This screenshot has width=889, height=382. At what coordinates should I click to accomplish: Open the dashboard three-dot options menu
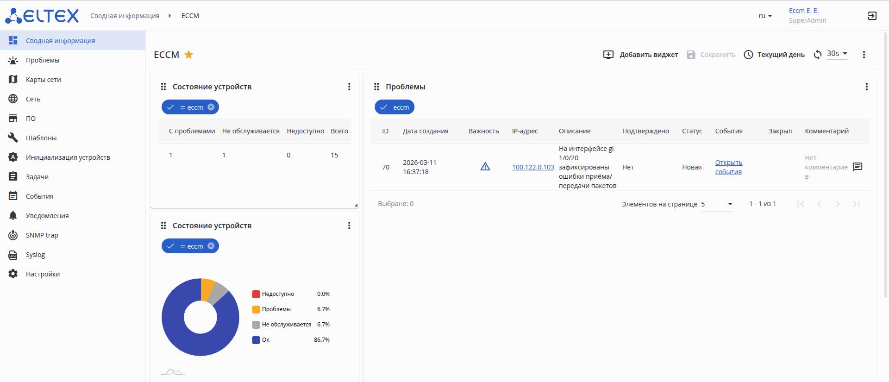coord(864,55)
